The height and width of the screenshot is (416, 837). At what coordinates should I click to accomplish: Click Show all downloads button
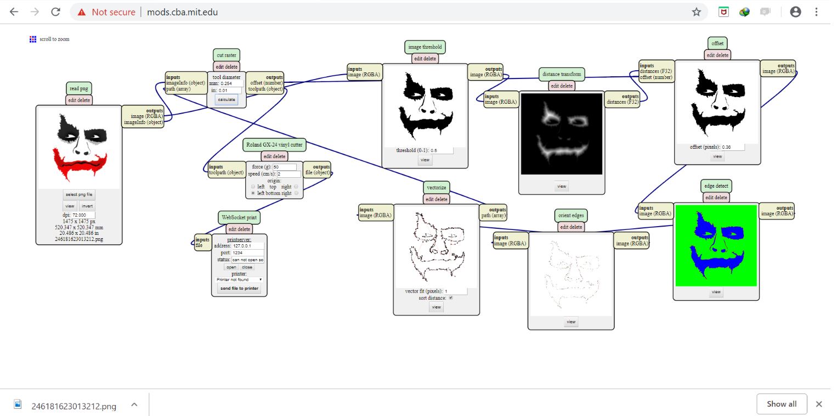click(782, 404)
